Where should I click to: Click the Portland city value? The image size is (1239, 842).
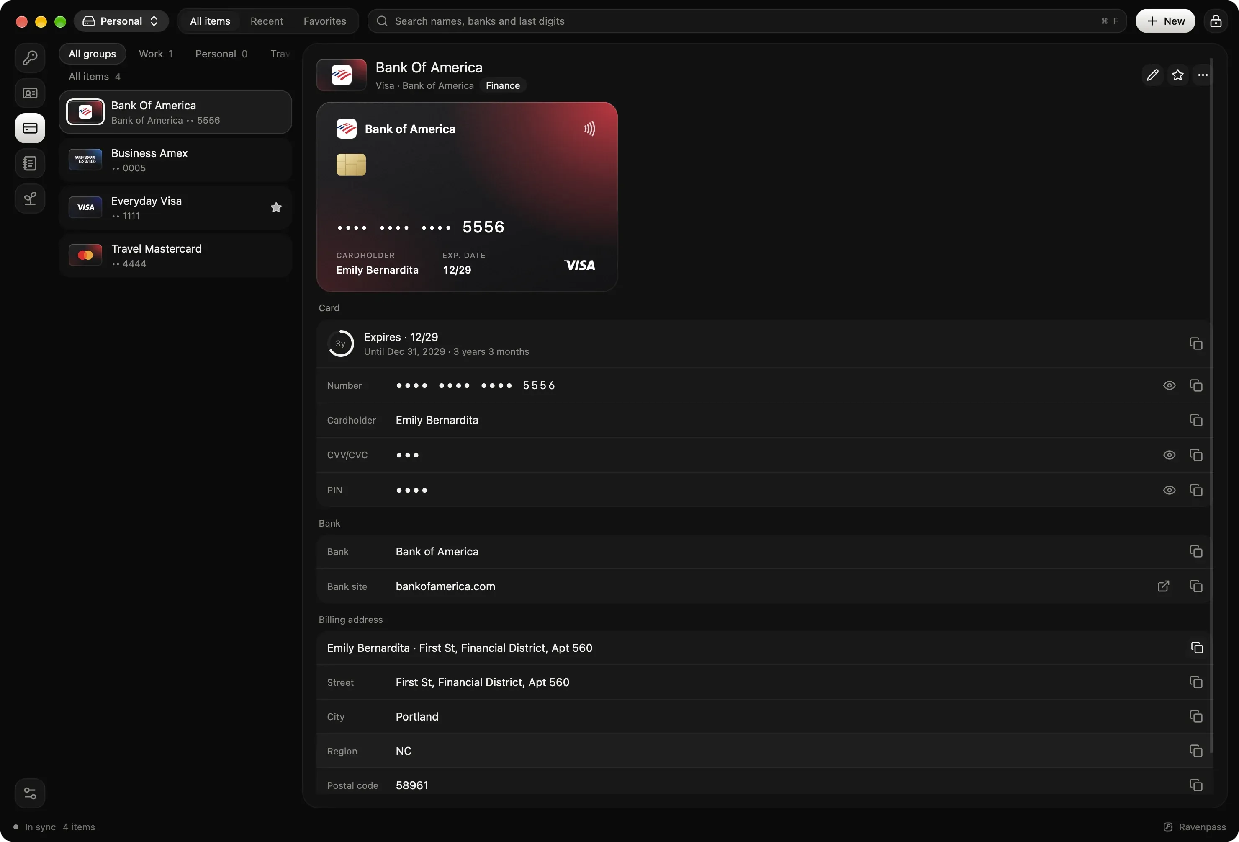[417, 717]
